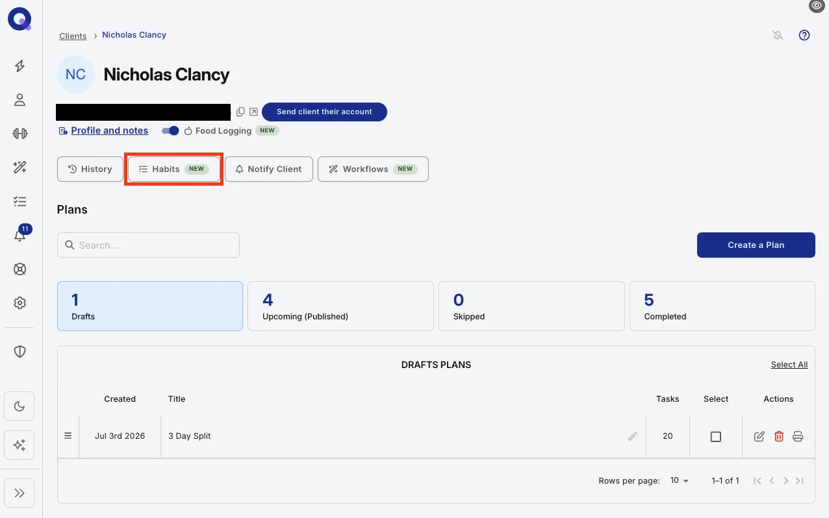The height and width of the screenshot is (518, 829).
Task: Open rows per page dropdown
Action: (x=680, y=480)
